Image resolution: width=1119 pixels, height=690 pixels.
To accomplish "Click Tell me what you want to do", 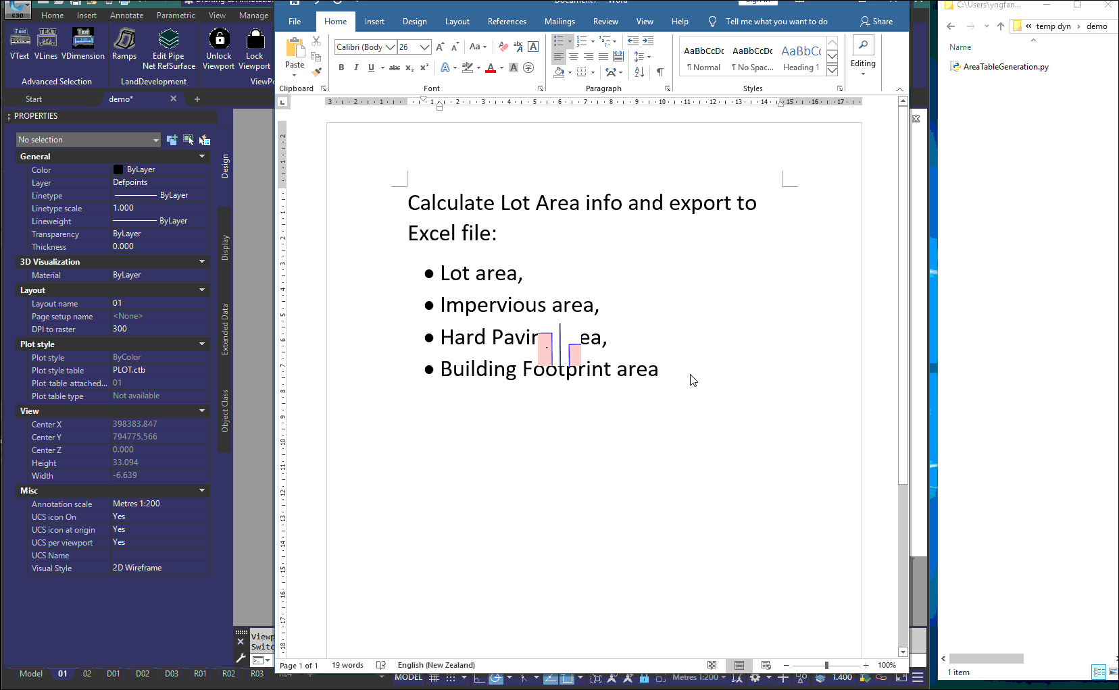I will pos(776,22).
